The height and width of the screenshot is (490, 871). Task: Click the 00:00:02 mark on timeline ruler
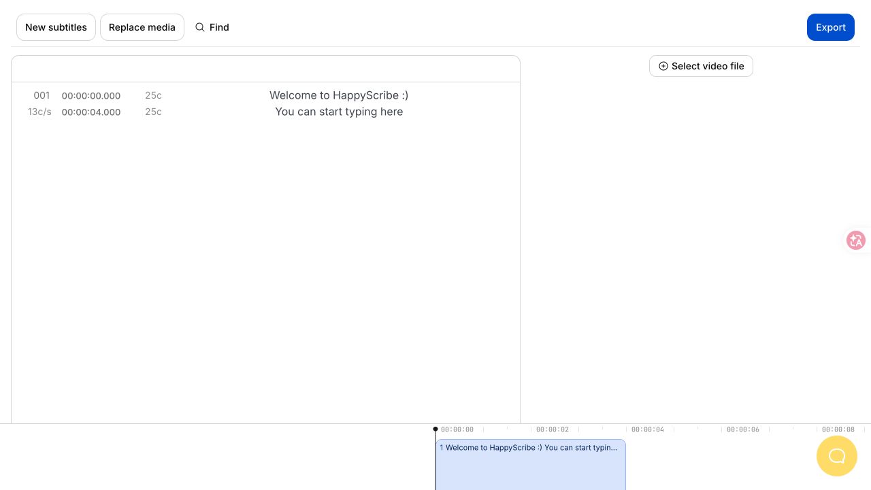click(553, 429)
